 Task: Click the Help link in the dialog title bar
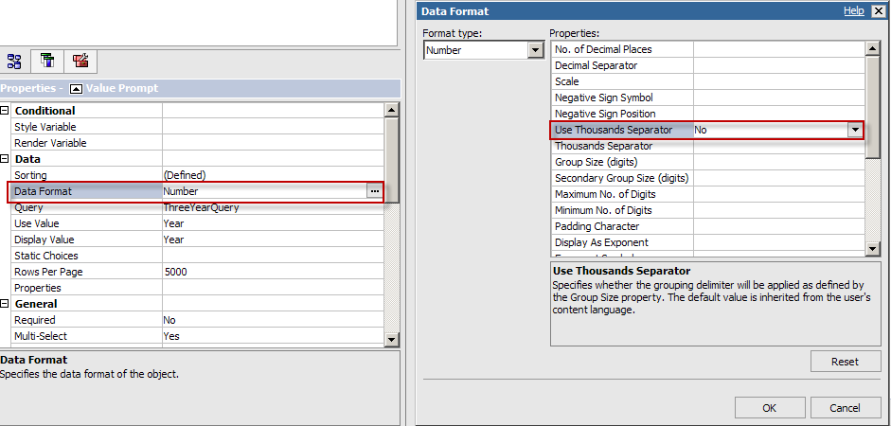[853, 10]
